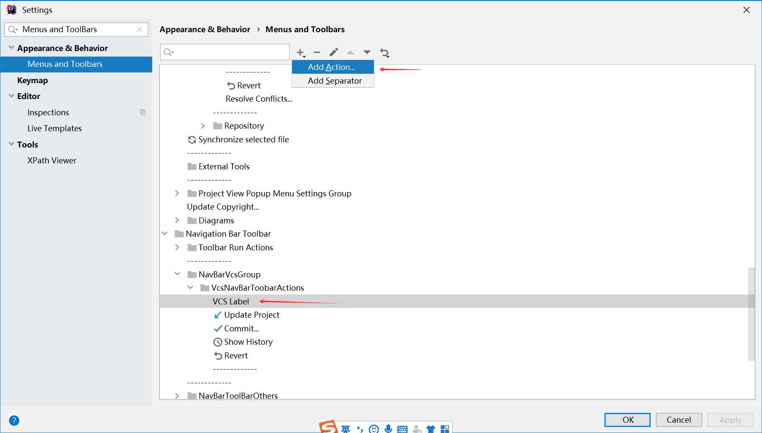
Task: Toggle the Sogou English/Chinese mode indicator
Action: (x=346, y=429)
